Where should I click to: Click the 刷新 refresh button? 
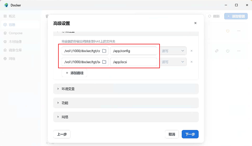point(214,16)
